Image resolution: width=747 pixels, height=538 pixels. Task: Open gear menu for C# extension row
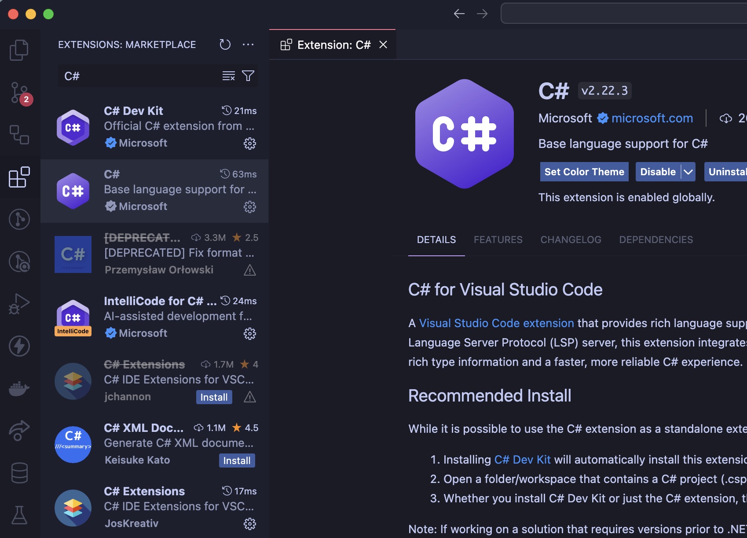point(250,207)
